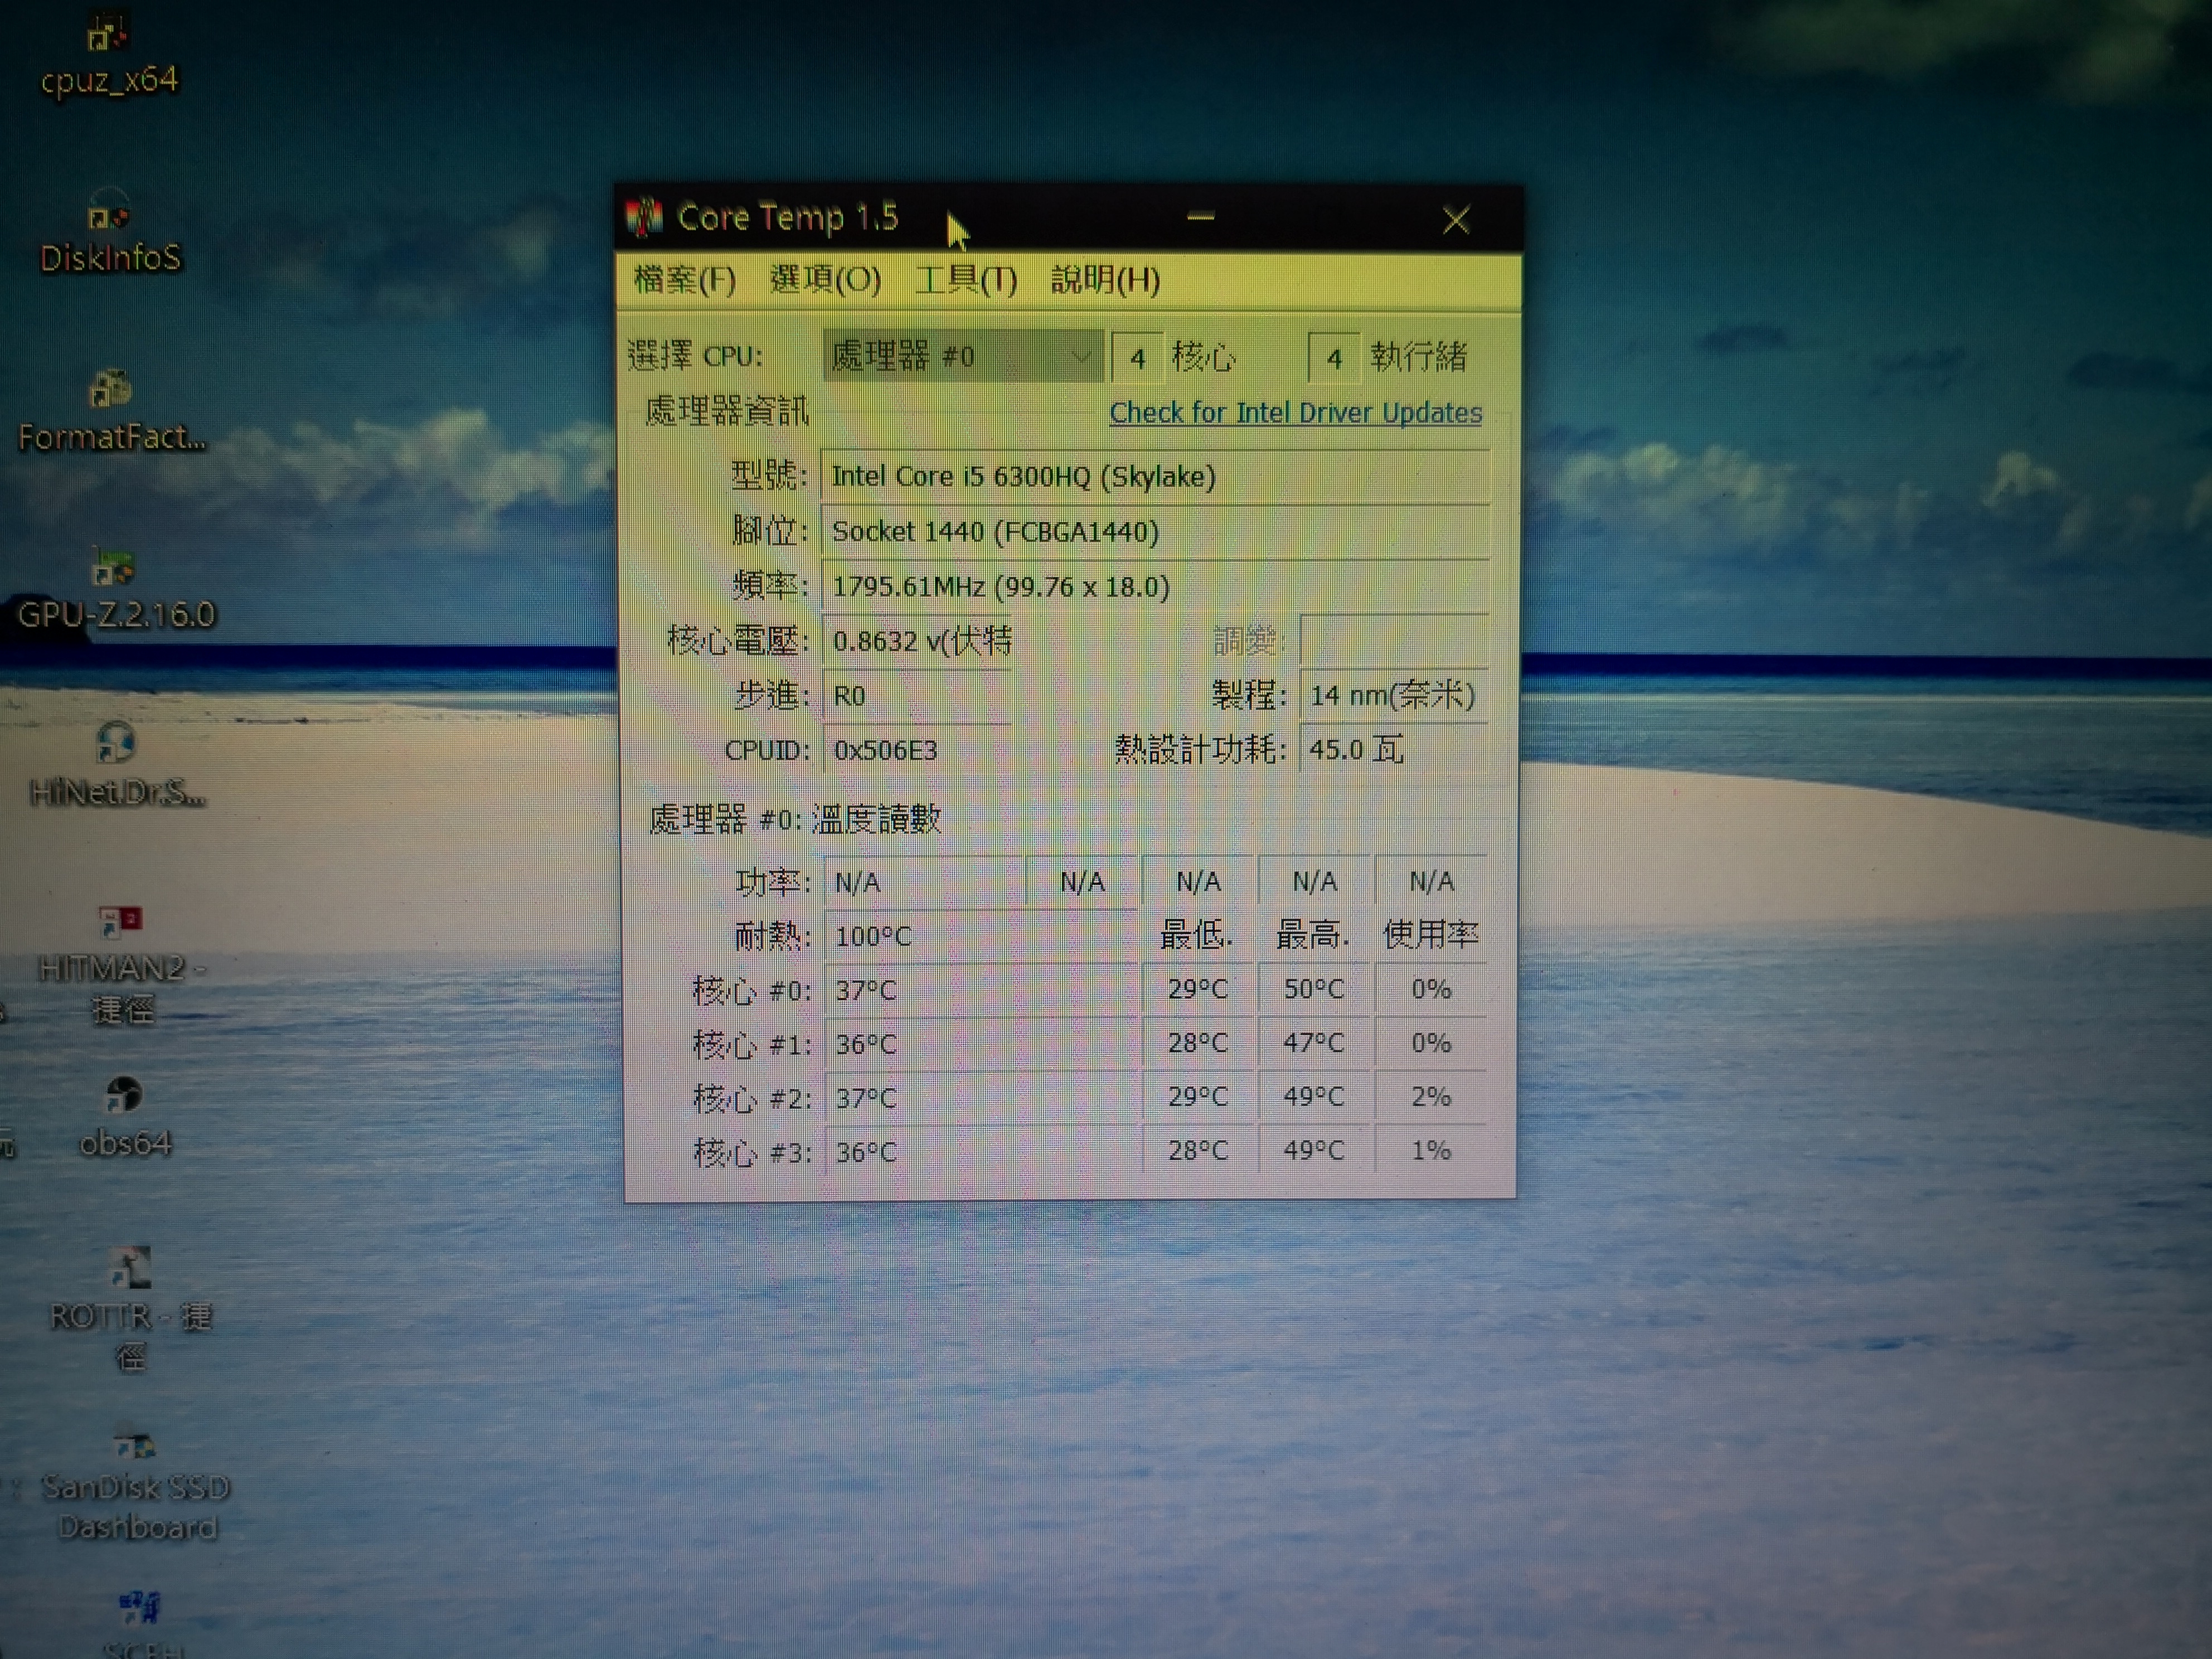Select the GPU-Z.2.16.0 desktop icon
Screen dimensions: 2212x1659
(x=115, y=590)
